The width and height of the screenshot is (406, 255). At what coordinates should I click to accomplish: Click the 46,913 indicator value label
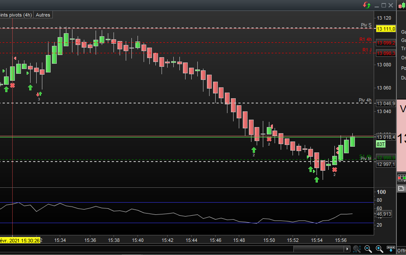pyautogui.click(x=384, y=214)
